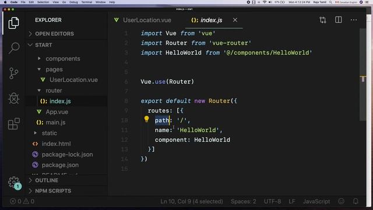Open the Debug menu

pyautogui.click(x=73, y=2)
